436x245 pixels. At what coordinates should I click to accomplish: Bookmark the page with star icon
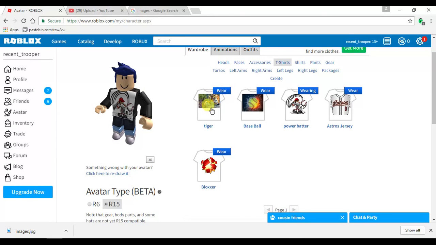coord(410,21)
